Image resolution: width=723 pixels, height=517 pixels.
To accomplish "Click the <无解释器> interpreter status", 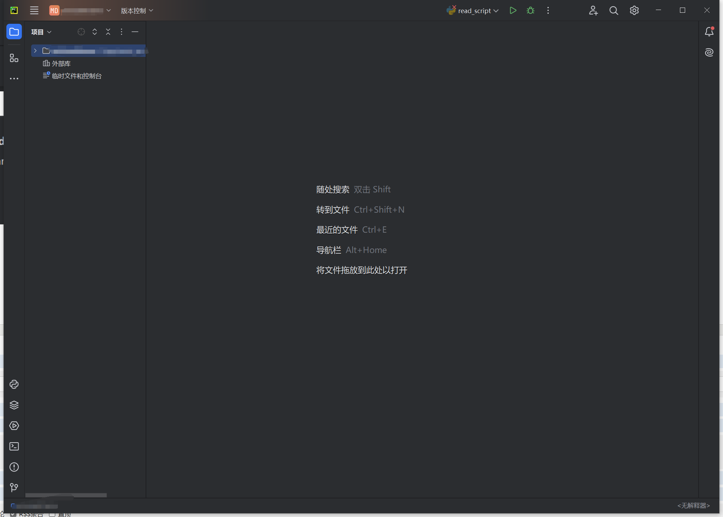I will coord(693,505).
